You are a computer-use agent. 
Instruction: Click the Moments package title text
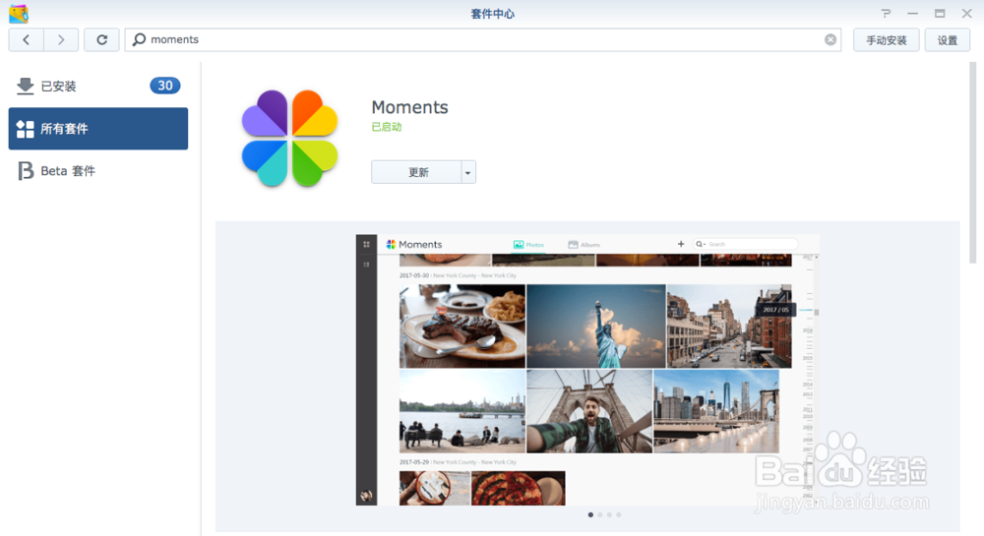click(x=409, y=107)
